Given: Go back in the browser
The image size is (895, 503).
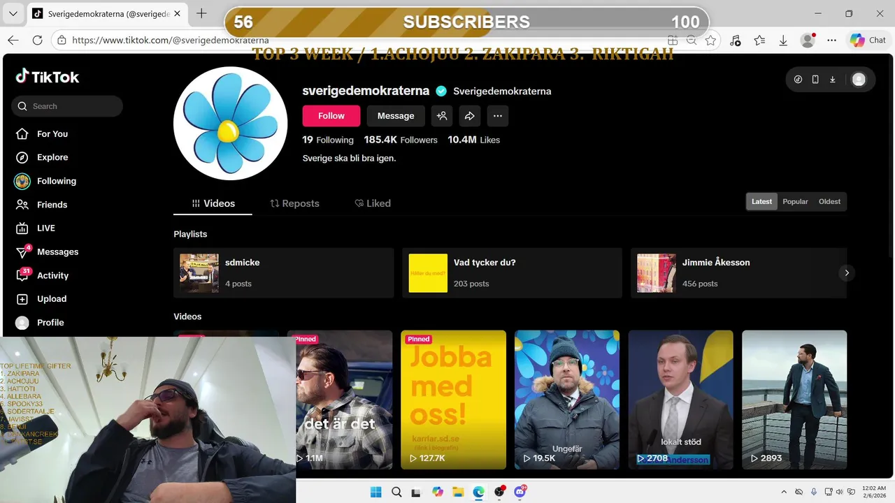Looking at the screenshot, I should tap(13, 41).
